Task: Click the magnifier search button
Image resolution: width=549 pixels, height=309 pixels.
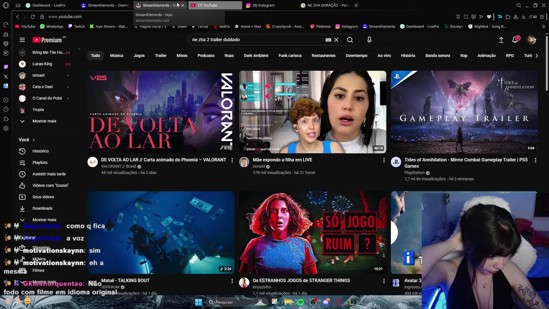Action: pos(350,40)
